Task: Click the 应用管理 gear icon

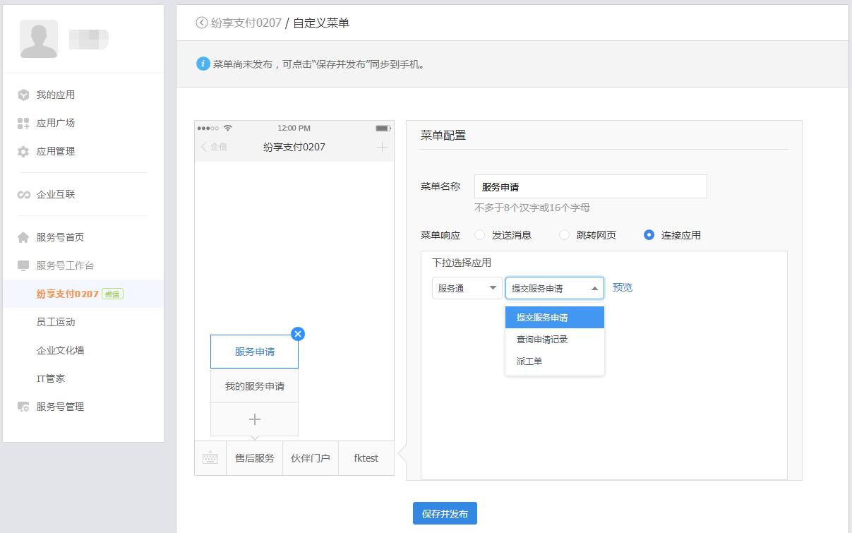Action: tap(23, 152)
